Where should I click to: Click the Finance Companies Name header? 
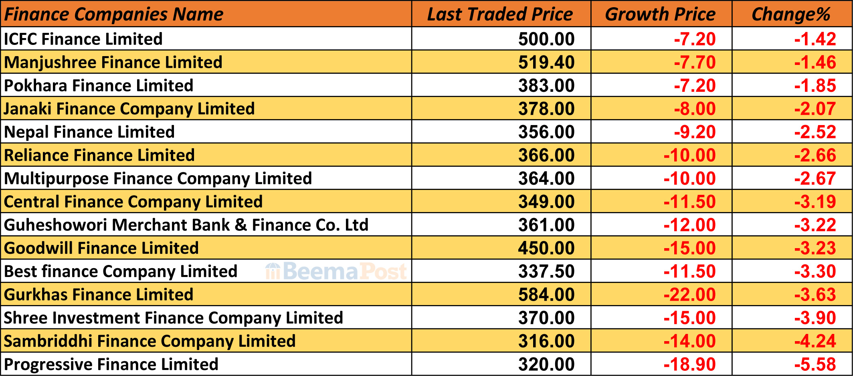[114, 14]
